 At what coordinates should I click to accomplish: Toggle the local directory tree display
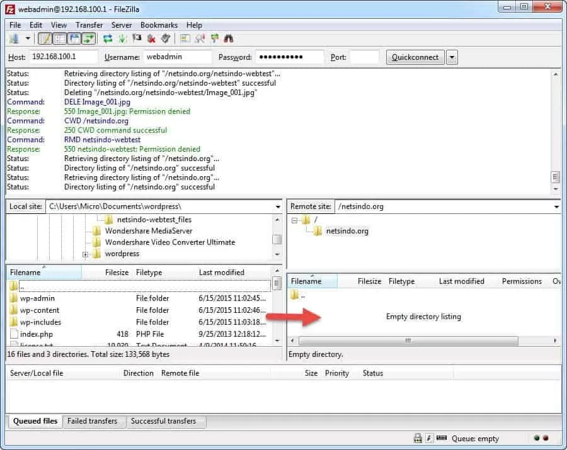point(60,39)
